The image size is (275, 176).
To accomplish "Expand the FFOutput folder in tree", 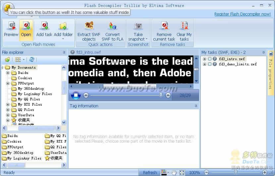I will (x=8, y=83).
